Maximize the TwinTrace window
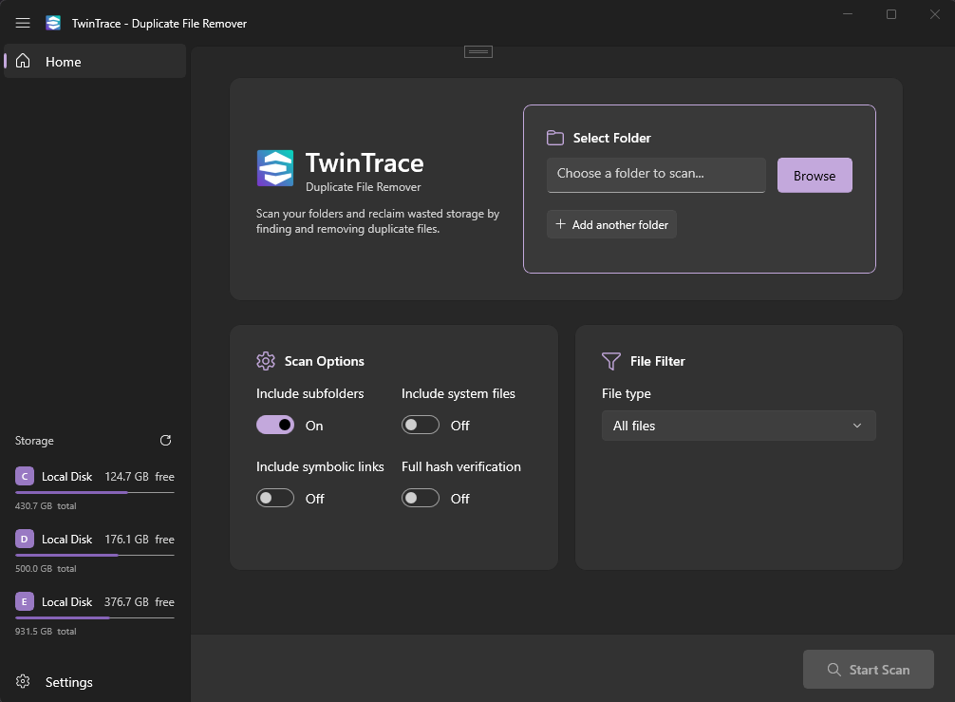The width and height of the screenshot is (955, 702). pos(891,14)
